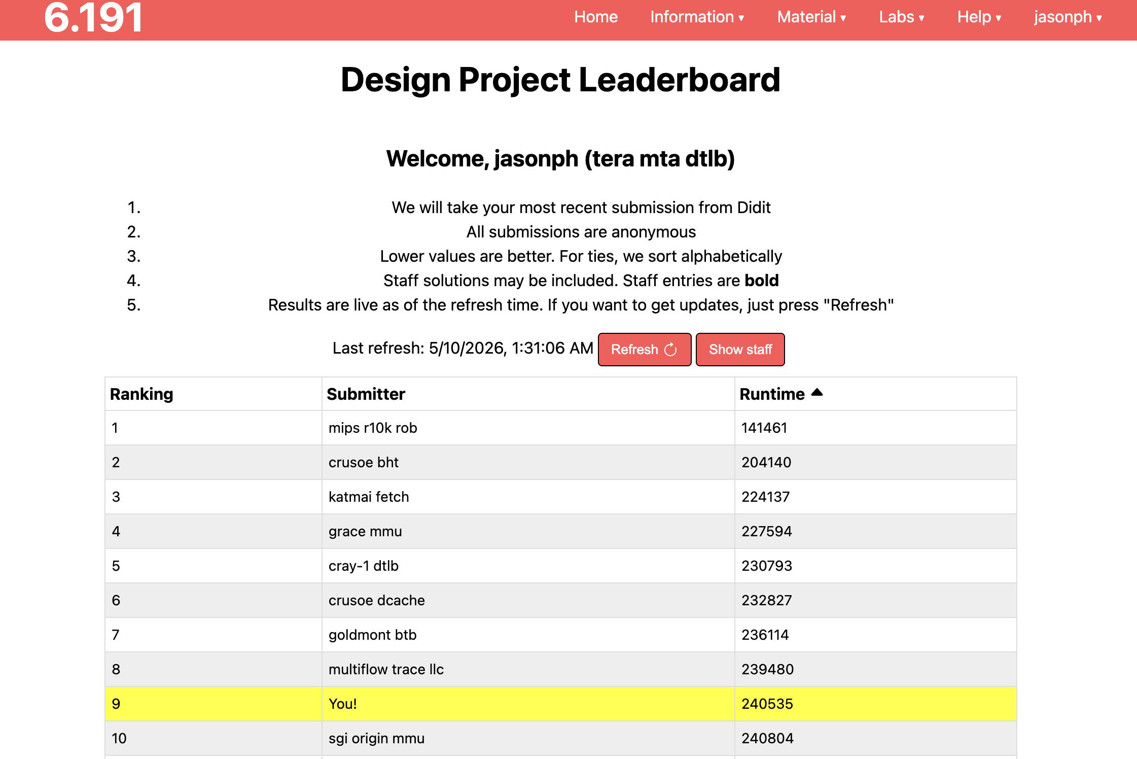Go to the Home page
The image size is (1137, 759).
pyautogui.click(x=596, y=17)
